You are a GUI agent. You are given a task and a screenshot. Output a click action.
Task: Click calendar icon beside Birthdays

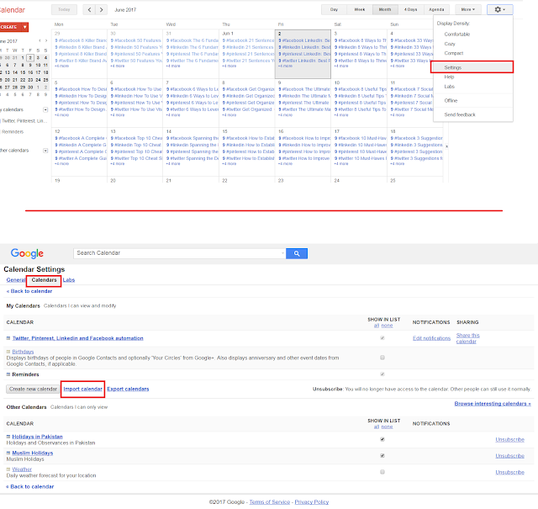coord(8,352)
